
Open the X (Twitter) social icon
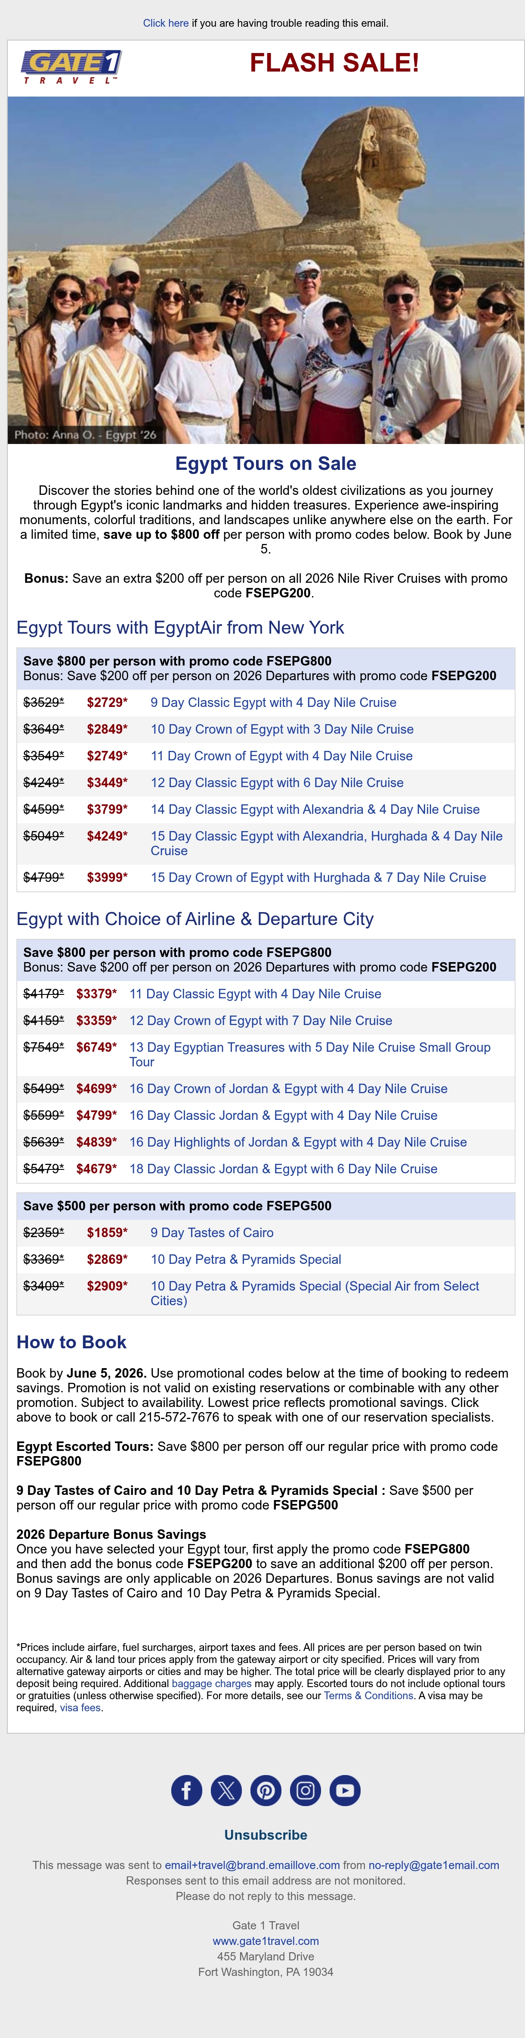pyautogui.click(x=226, y=1791)
